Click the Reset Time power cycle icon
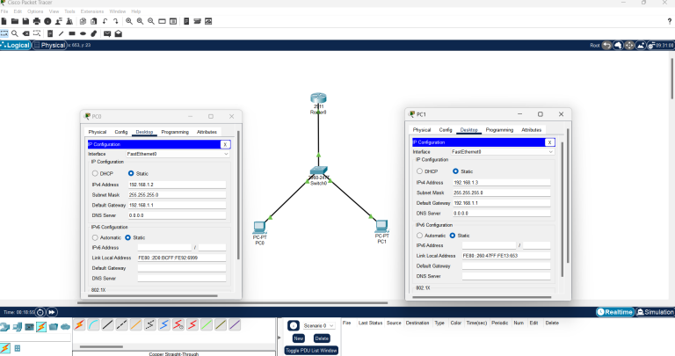This screenshot has height=356, width=675. click(x=40, y=312)
